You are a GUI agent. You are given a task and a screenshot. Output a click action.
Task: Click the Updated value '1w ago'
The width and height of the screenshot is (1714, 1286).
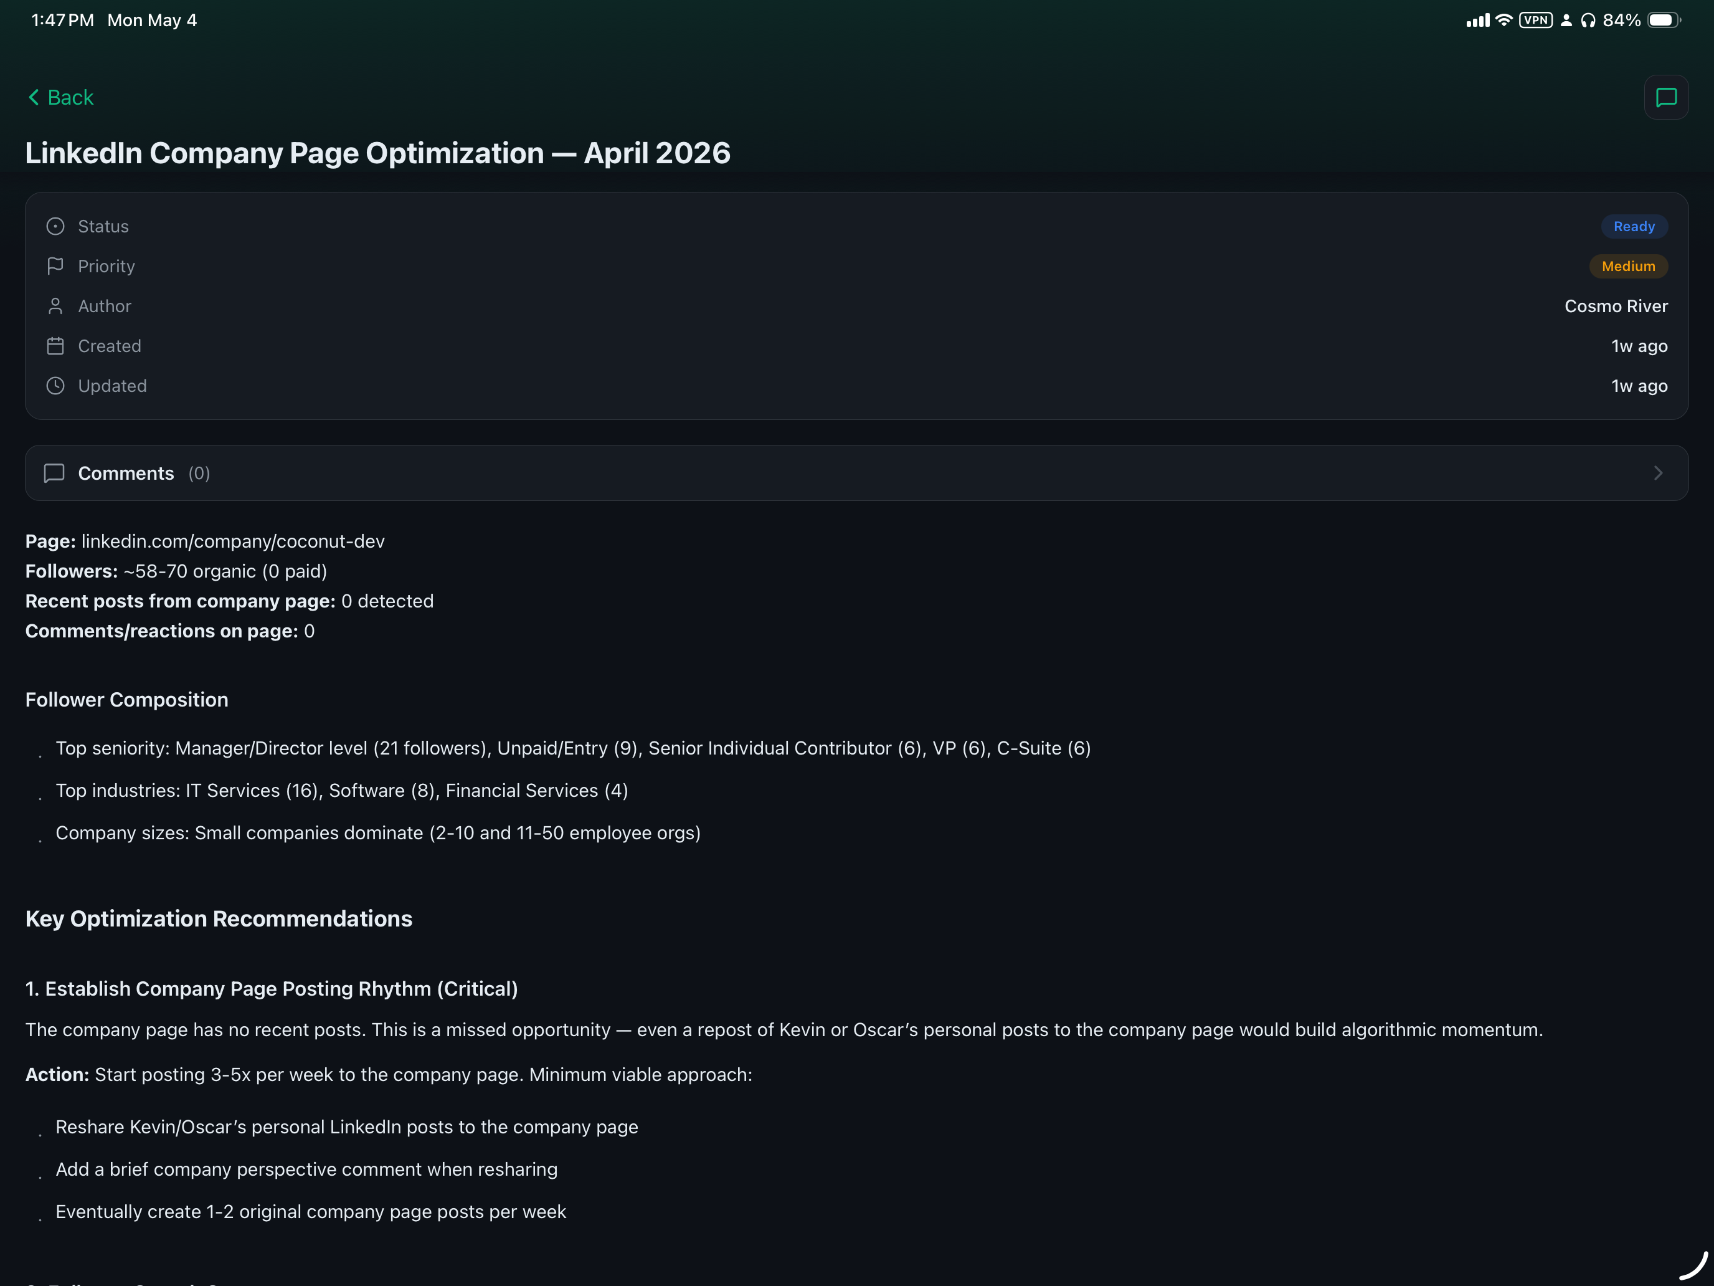[x=1639, y=386]
